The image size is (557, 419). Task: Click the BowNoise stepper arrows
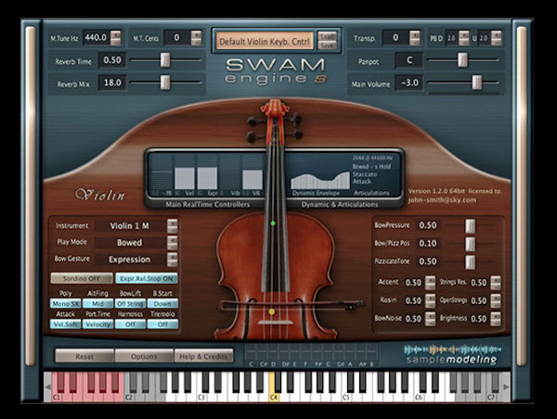[x=430, y=319]
